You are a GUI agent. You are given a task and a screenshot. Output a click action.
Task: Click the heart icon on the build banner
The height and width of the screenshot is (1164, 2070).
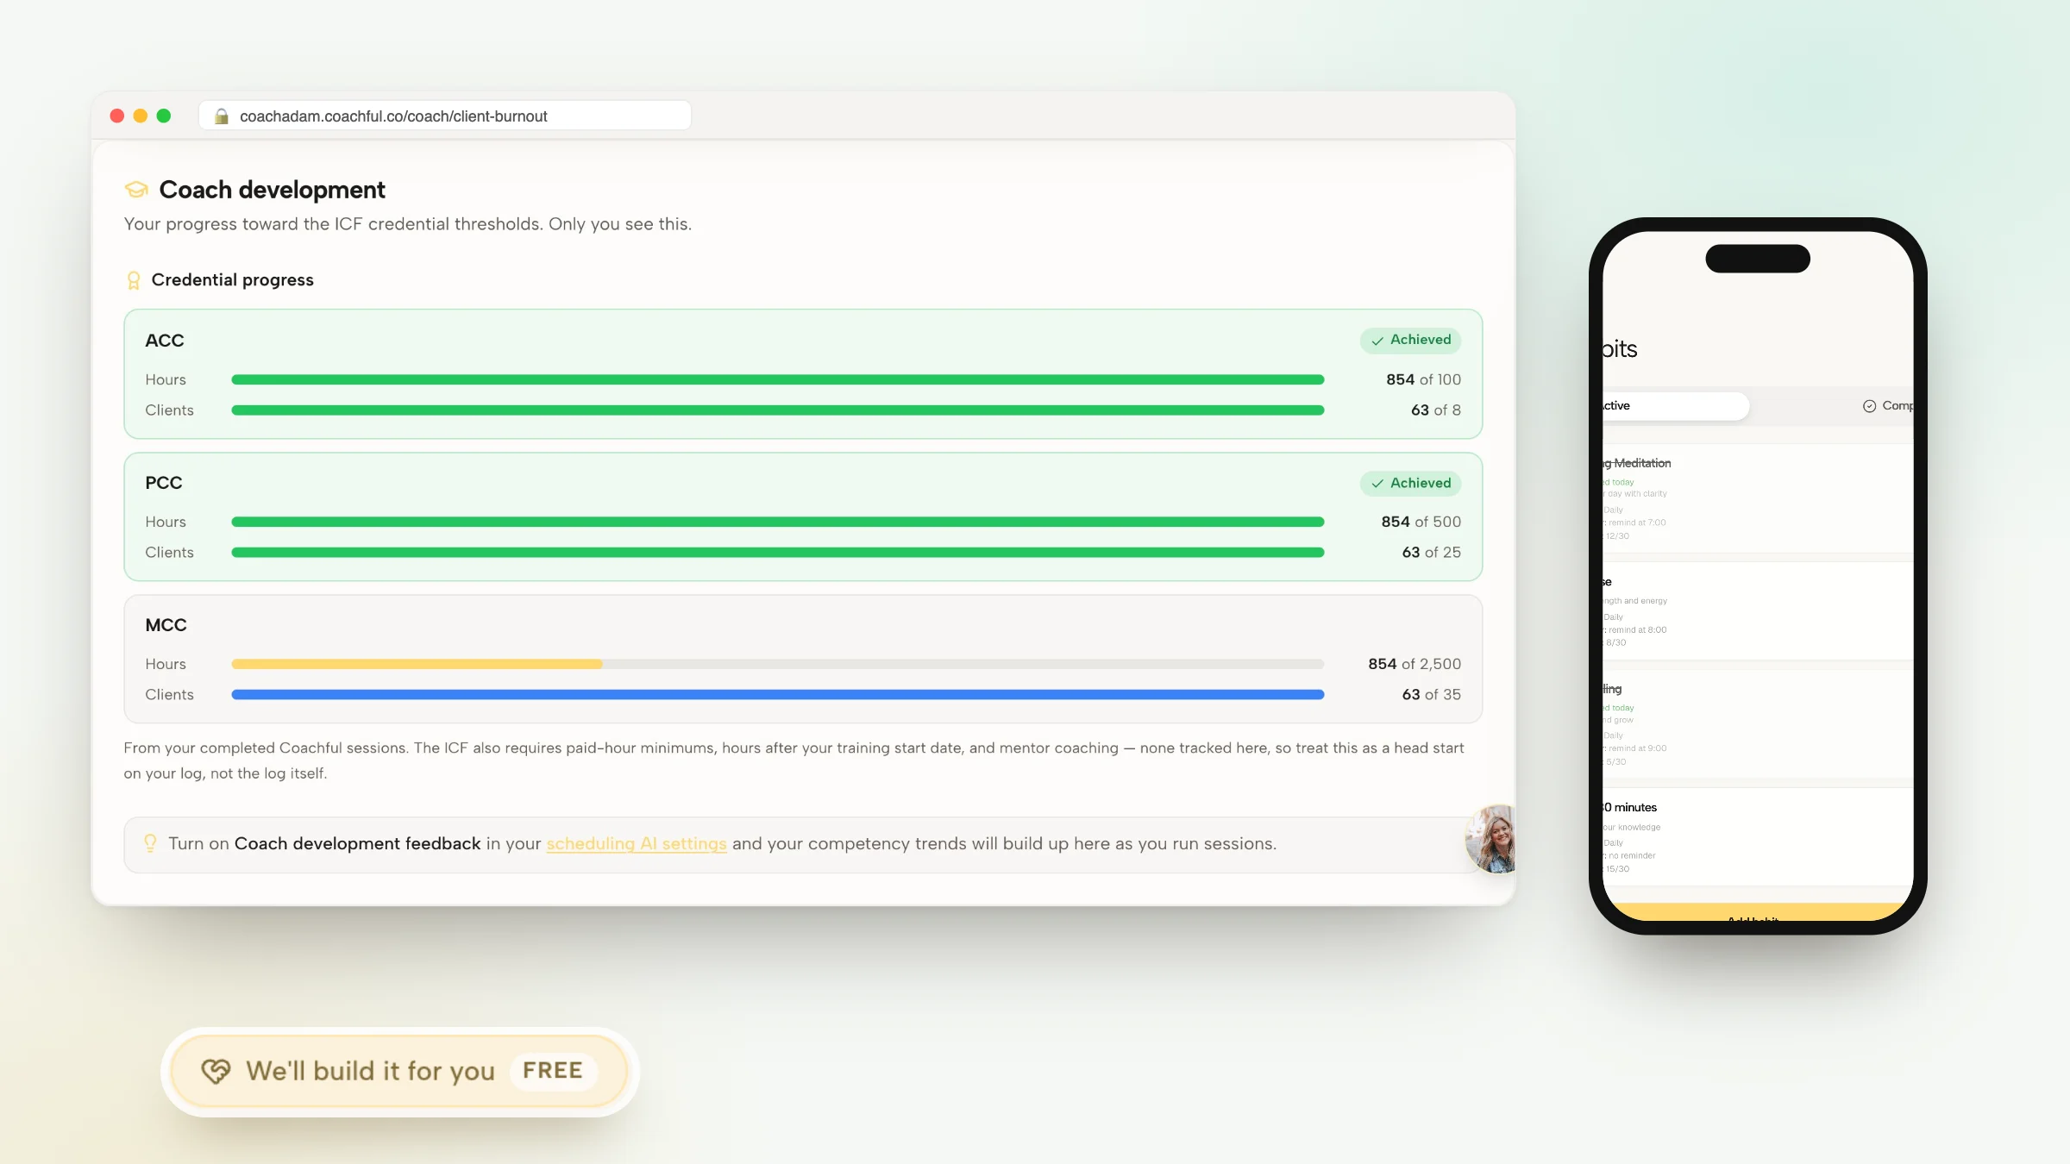tap(216, 1071)
